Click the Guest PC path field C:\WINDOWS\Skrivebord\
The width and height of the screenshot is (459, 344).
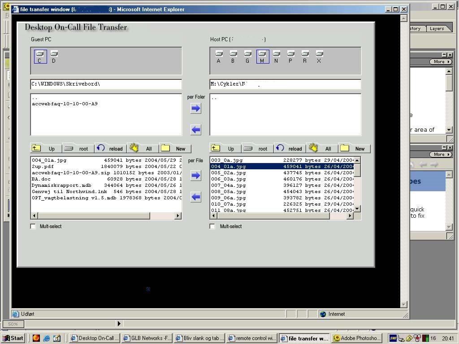(x=106, y=84)
